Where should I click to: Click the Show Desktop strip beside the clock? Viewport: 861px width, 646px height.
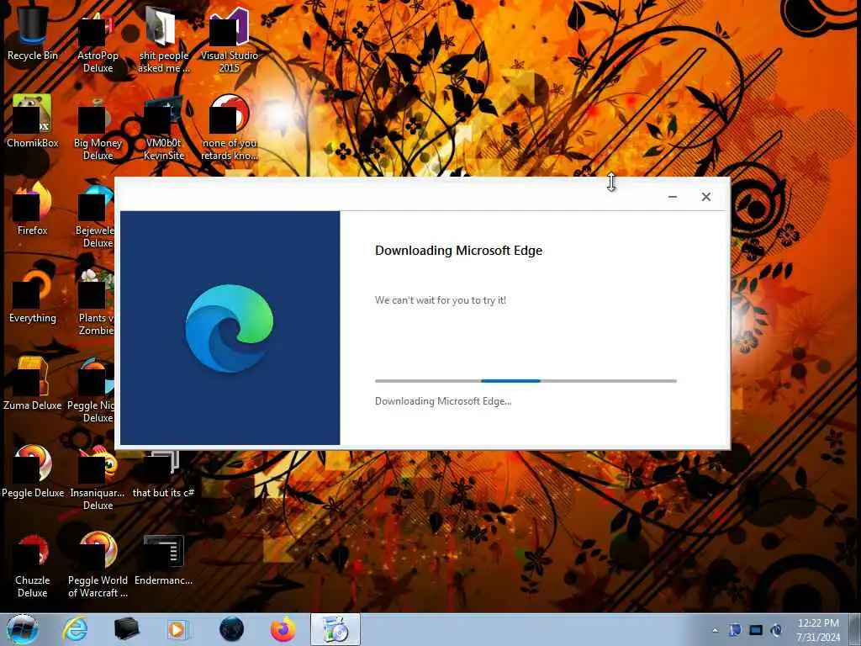(855, 629)
